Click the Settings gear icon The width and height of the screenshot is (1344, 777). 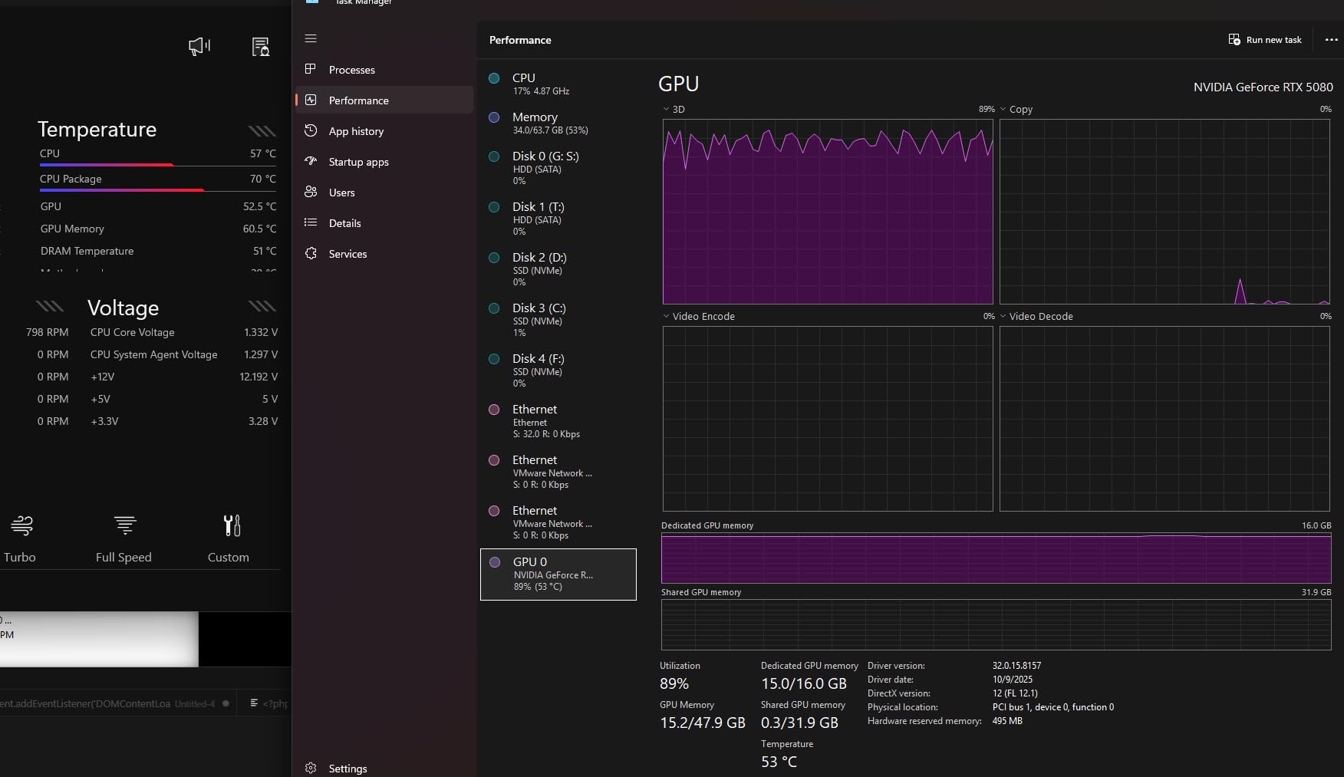tap(311, 768)
